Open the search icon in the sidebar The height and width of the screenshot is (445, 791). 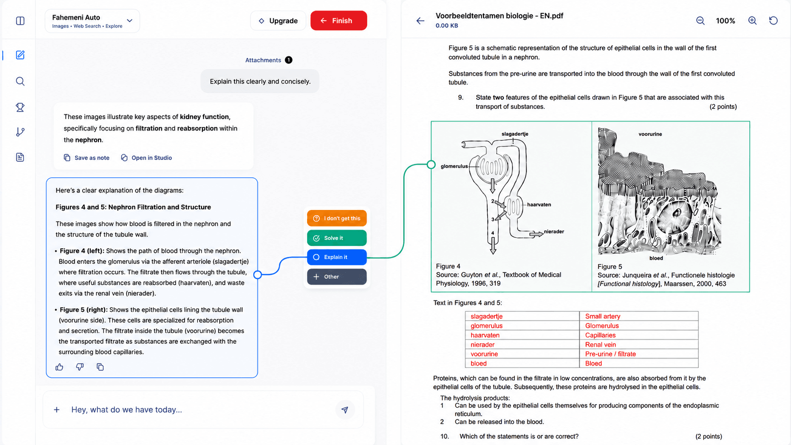click(20, 81)
